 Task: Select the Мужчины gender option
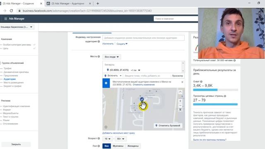pyautogui.click(x=118, y=146)
